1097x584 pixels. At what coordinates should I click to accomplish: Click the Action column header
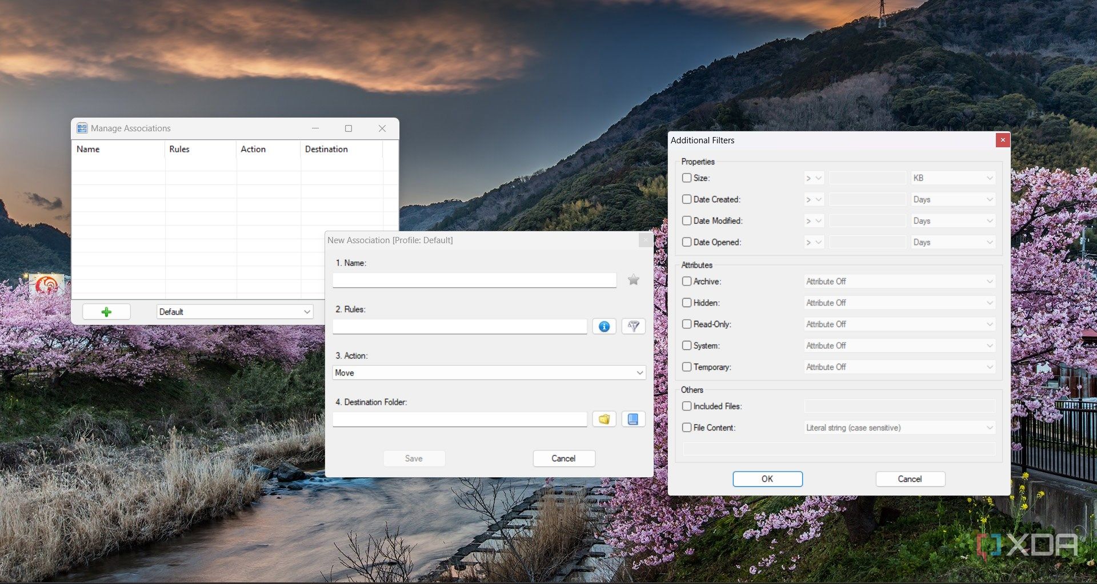coord(268,149)
